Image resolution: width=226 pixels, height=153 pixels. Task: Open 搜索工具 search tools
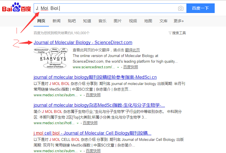tap(179, 33)
